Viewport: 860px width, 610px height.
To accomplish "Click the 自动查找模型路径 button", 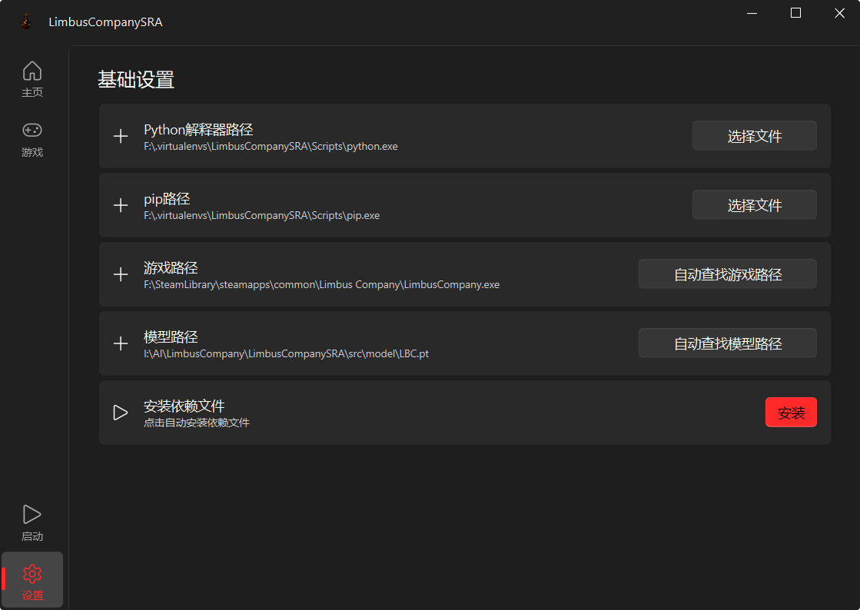I will tap(727, 343).
